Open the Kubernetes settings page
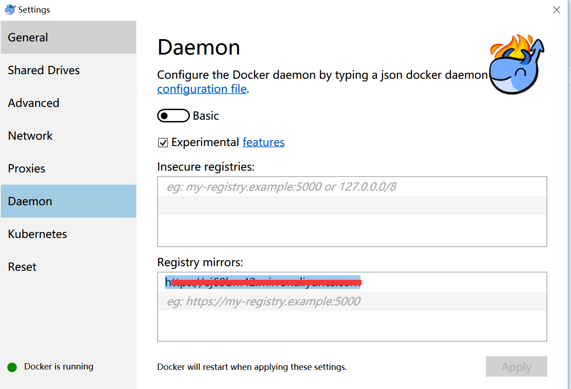Viewport: 571px width, 389px height. pos(68,234)
